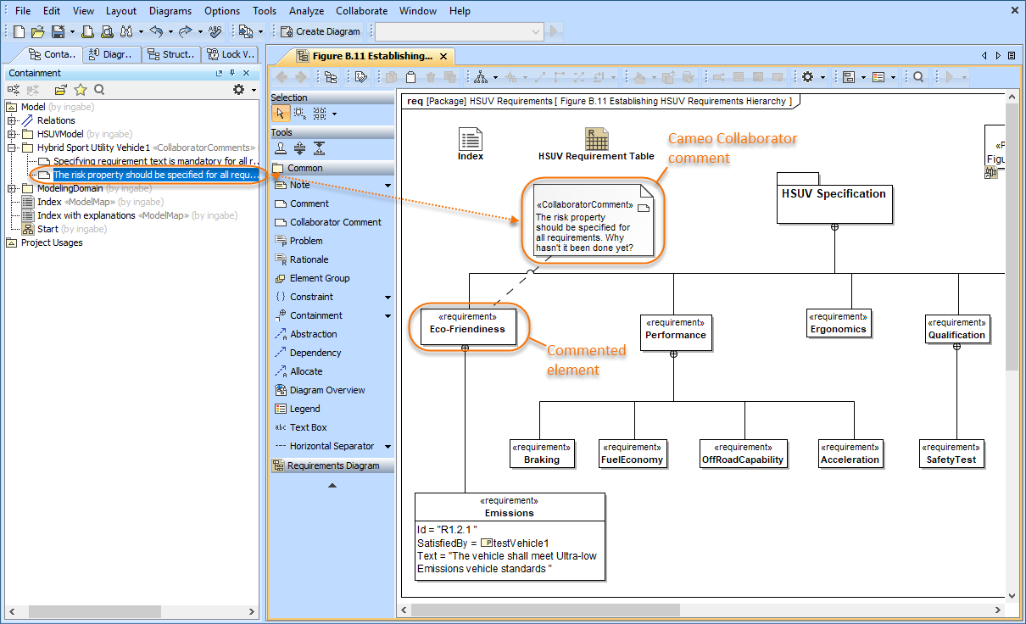Click the favorites star in Containment panel
The width and height of the screenshot is (1026, 624).
81,90
